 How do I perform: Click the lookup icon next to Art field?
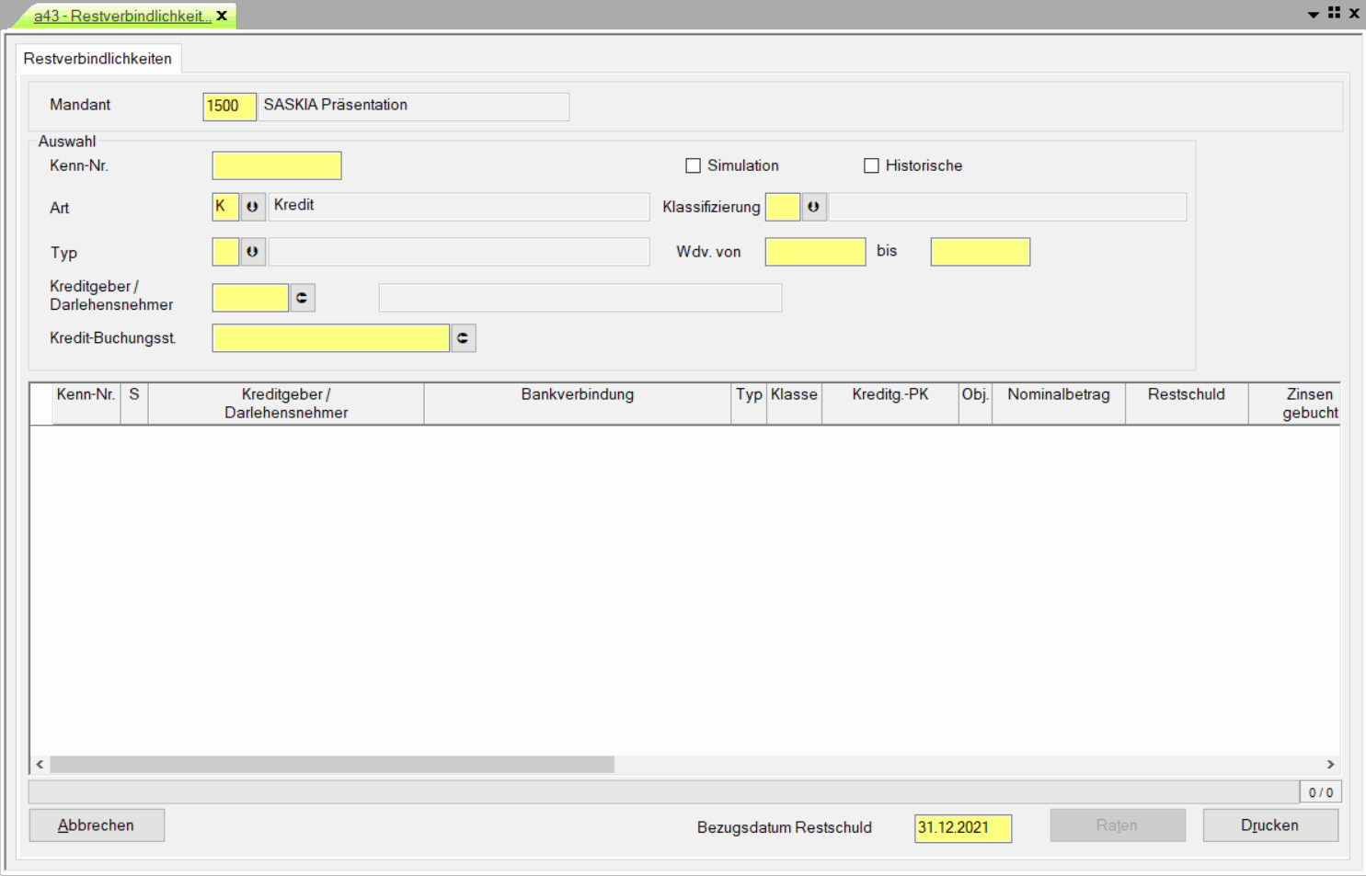pyautogui.click(x=252, y=207)
